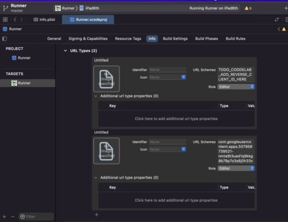The image size is (288, 222).
Task: Click the second URL type image well
Action: 107,151
